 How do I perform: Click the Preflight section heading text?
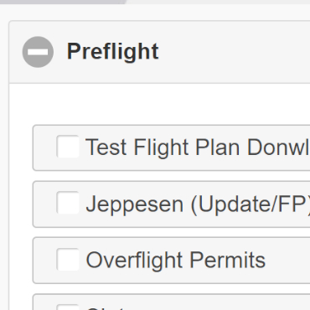[113, 52]
